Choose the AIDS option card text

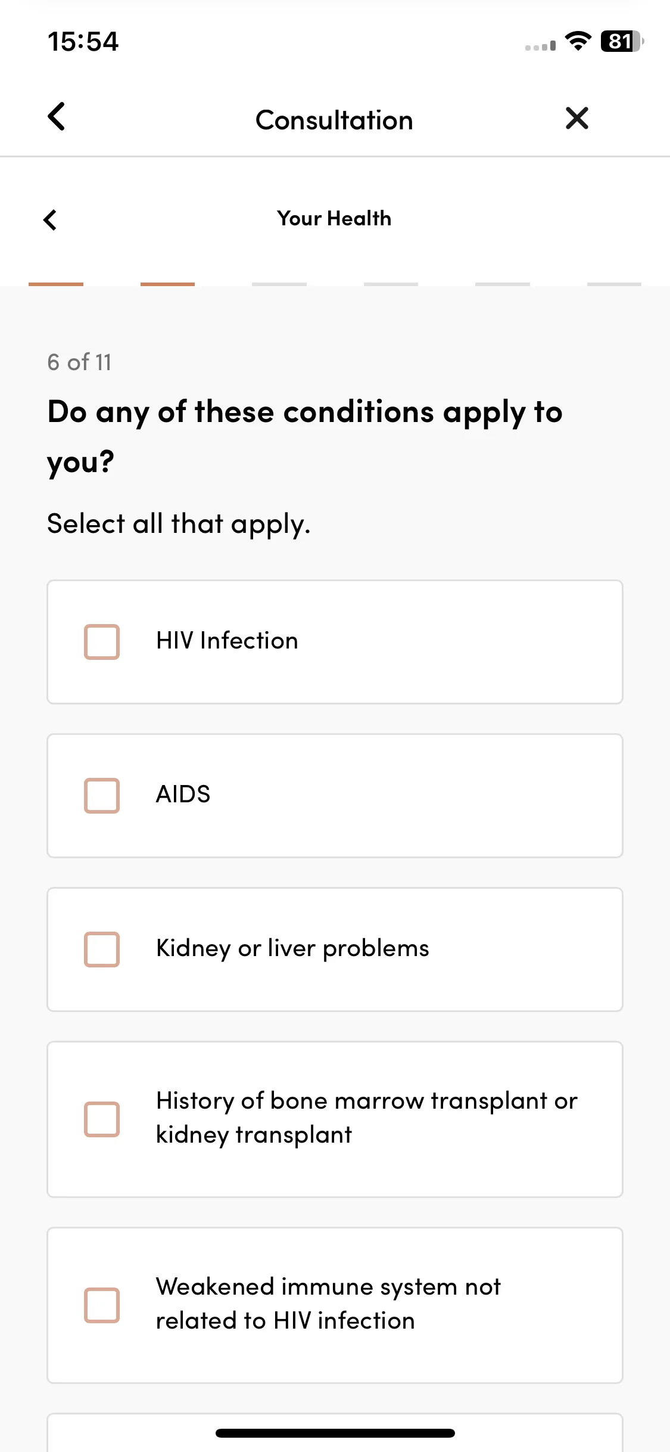click(183, 795)
